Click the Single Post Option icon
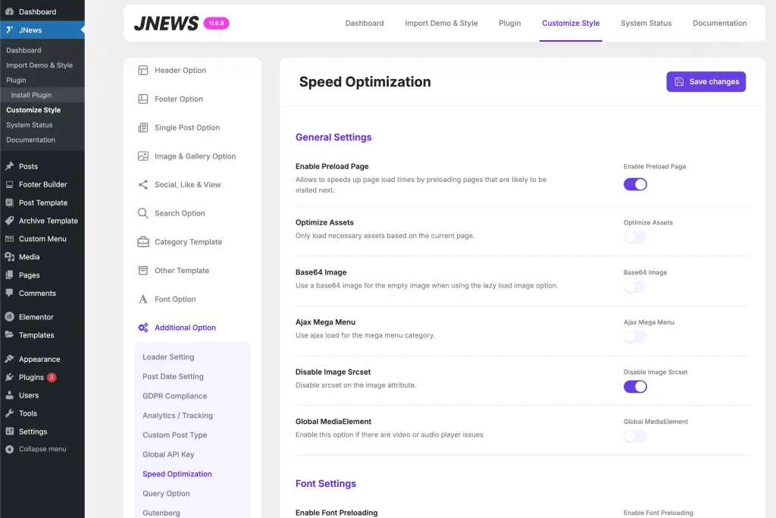Image resolution: width=776 pixels, height=518 pixels. coord(142,127)
